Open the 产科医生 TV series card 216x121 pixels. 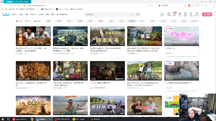pyautogui.click(x=181, y=41)
